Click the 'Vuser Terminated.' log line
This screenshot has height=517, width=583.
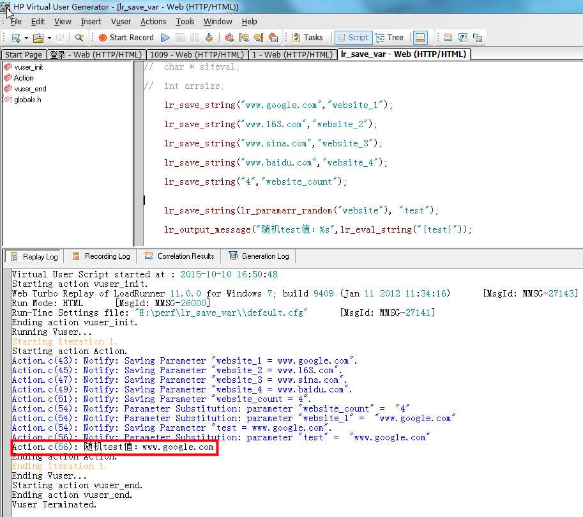tap(54, 505)
